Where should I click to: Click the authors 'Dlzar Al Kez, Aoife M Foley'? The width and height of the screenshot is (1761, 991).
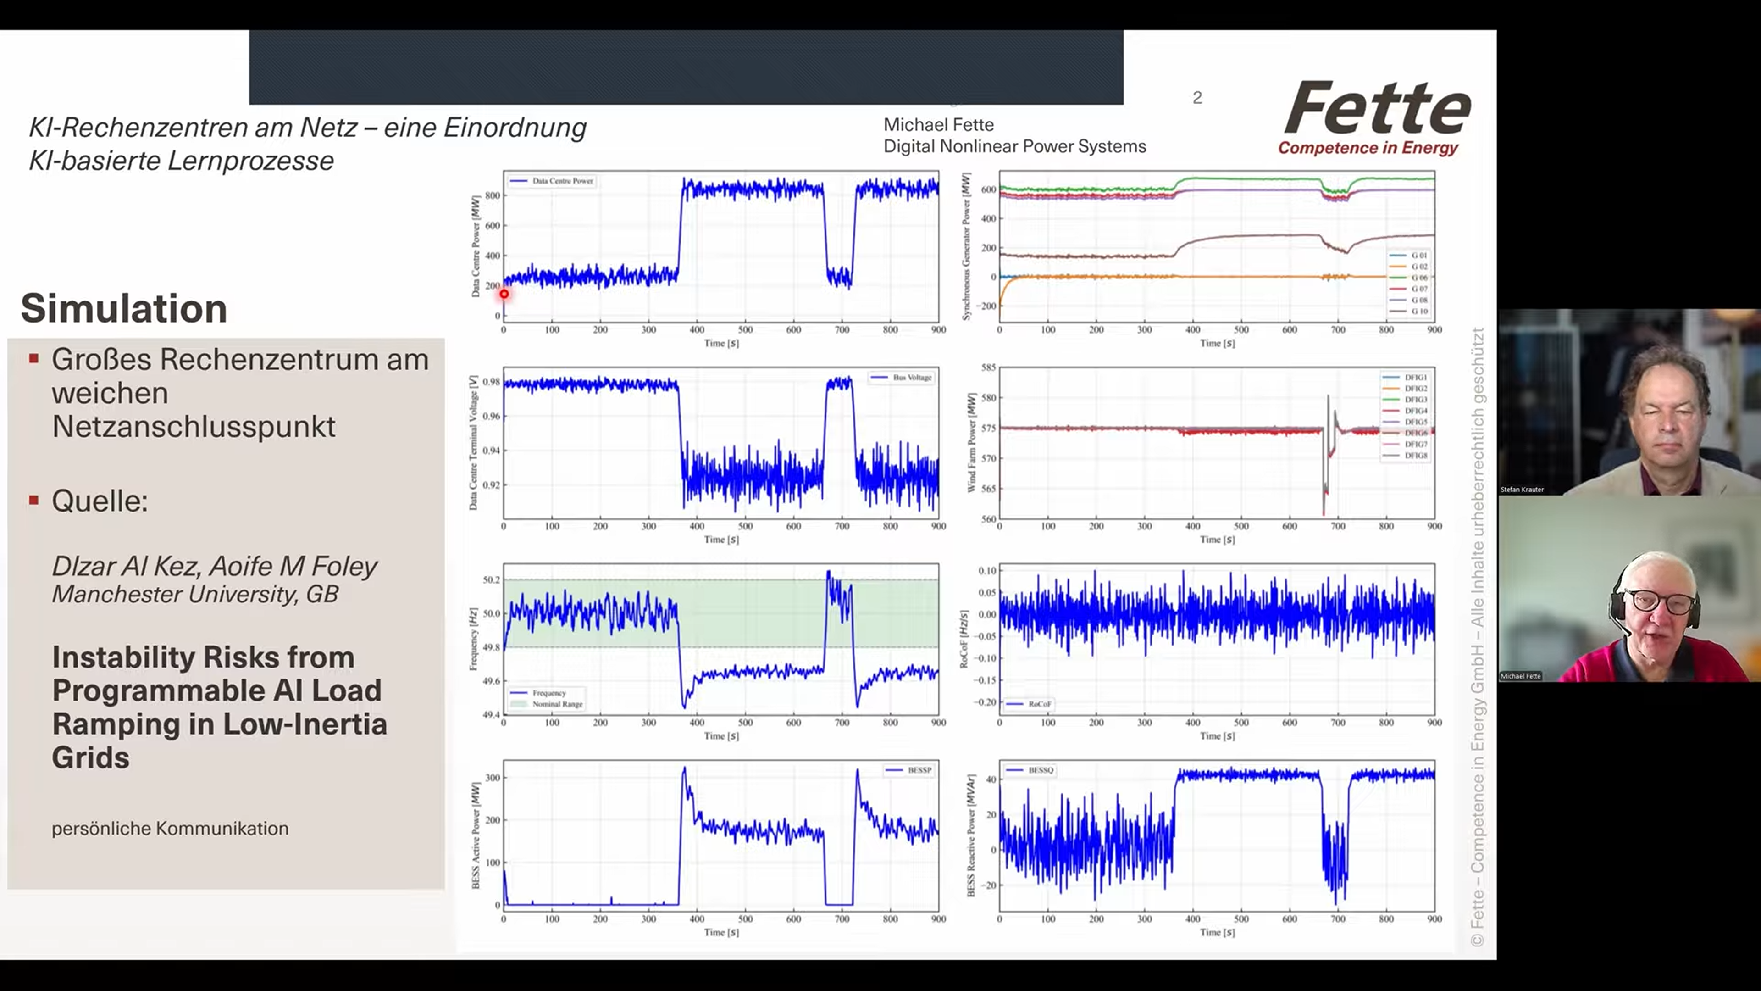pos(215,566)
